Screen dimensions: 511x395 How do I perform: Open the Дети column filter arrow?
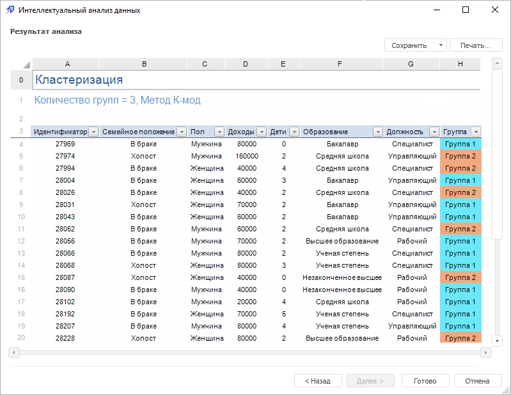[294, 132]
